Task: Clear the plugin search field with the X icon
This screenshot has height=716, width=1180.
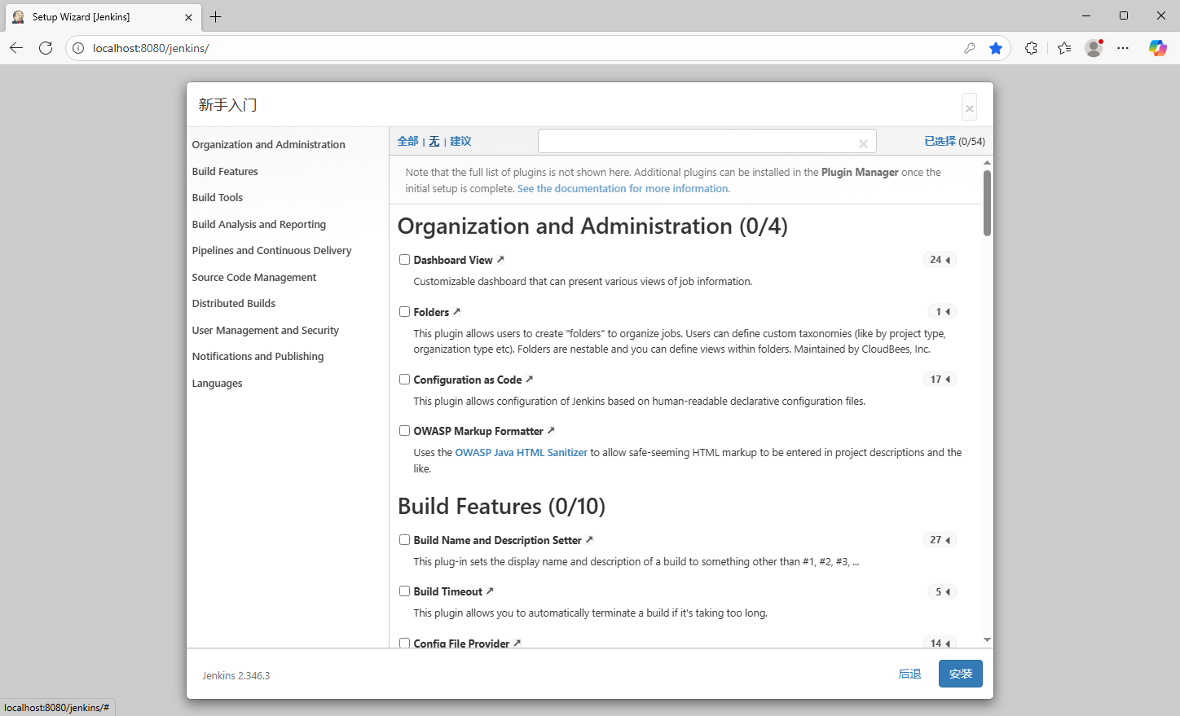Action: (863, 143)
